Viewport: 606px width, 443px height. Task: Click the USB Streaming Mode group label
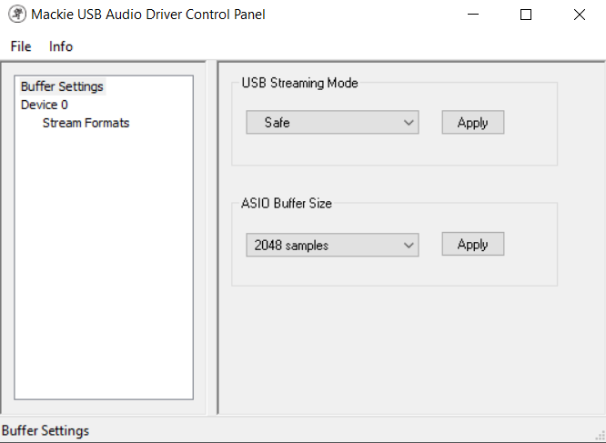click(299, 83)
